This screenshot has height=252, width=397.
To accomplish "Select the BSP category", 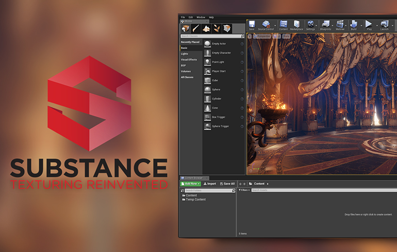I will coord(184,65).
